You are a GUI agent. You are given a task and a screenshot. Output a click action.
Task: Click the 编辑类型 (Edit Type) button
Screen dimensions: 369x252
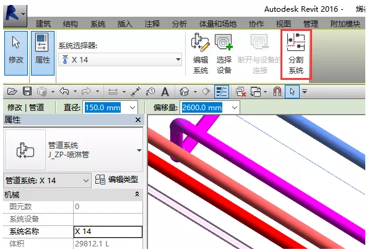(117, 180)
